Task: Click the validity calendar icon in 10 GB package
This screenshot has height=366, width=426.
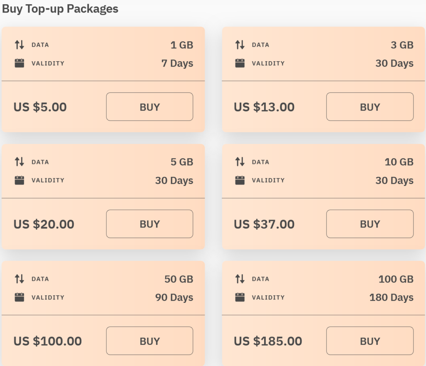Action: tap(240, 181)
